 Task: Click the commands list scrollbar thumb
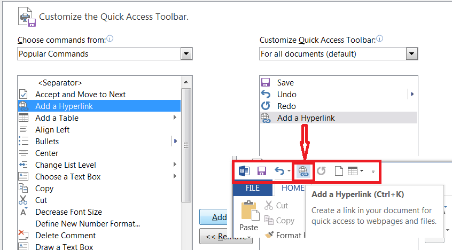(186, 145)
